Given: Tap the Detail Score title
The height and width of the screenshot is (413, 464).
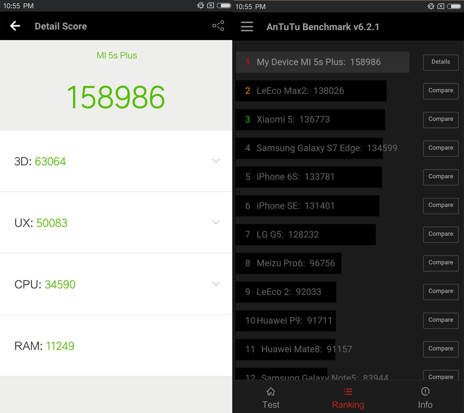Looking at the screenshot, I should 61,26.
